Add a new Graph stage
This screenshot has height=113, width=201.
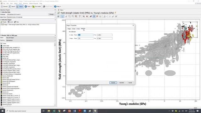[3, 22]
